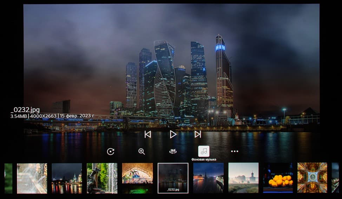
Task: Start the slideshow with the play icon
Action: [x=173, y=134]
